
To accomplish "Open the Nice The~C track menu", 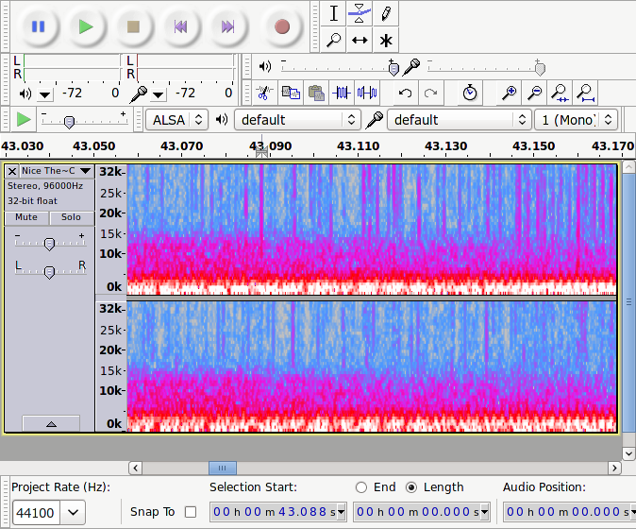I will point(56,171).
